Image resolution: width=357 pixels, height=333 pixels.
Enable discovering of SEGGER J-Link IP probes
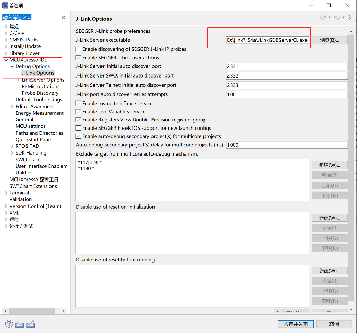79,49
